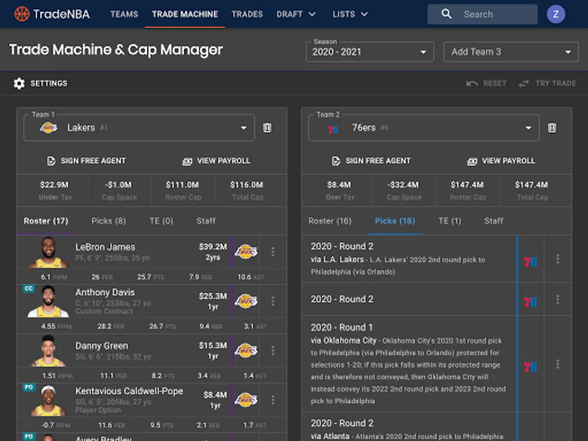Expand the Lists navigation menu
The height and width of the screenshot is (441, 588).
[350, 14]
